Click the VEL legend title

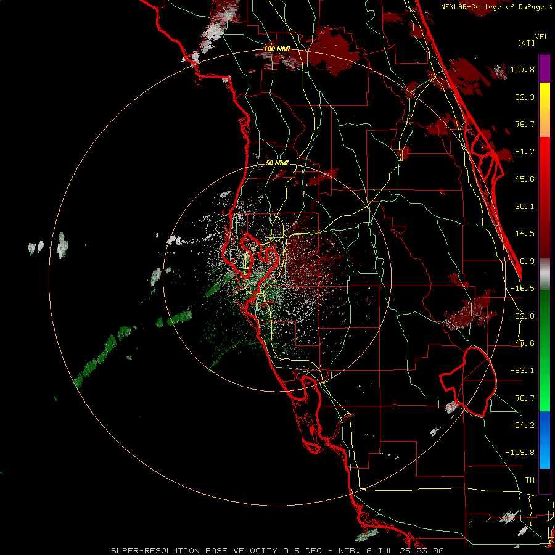[541, 37]
